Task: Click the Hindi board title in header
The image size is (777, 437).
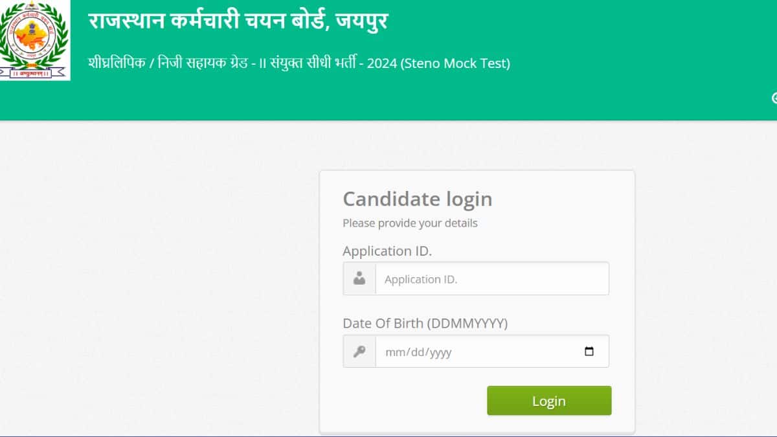Action: (238, 22)
